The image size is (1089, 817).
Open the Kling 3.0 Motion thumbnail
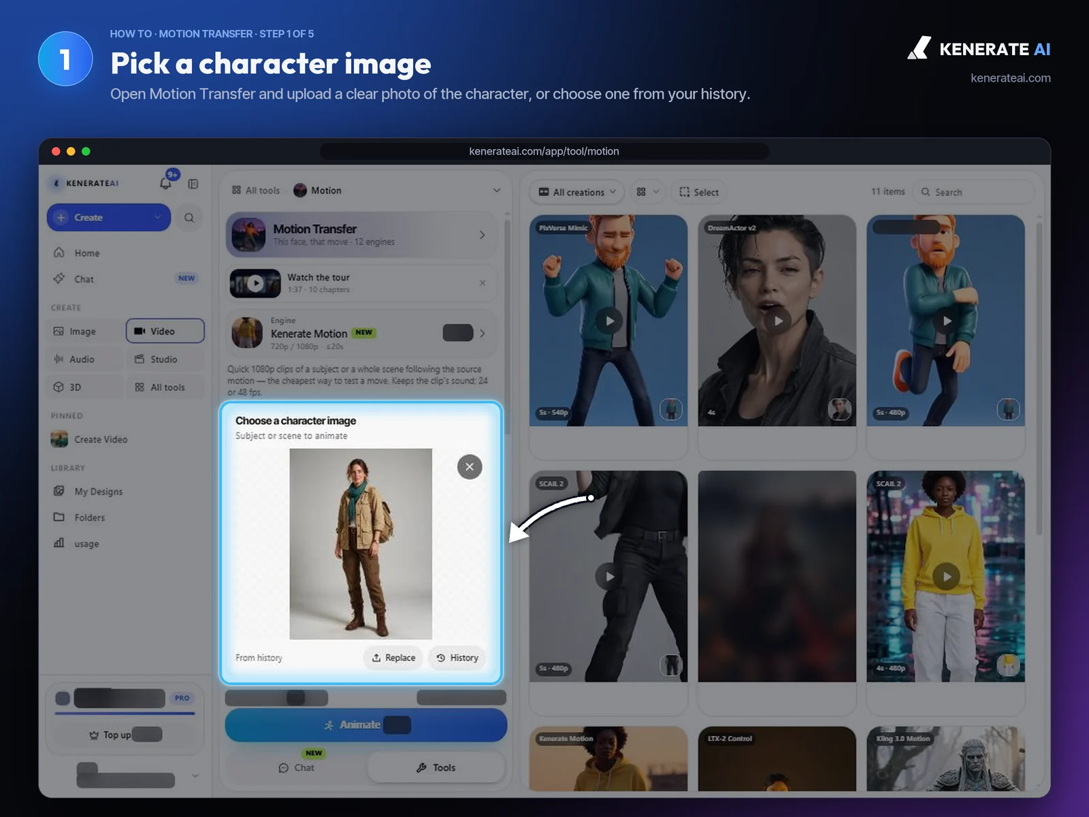pyautogui.click(x=945, y=758)
